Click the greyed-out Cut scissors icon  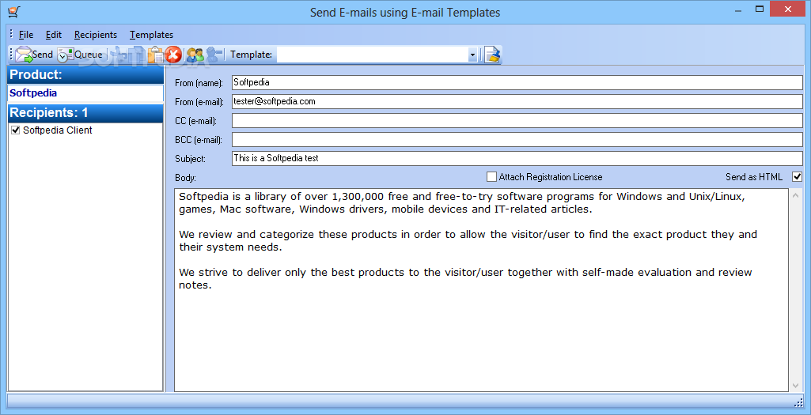[x=119, y=55]
